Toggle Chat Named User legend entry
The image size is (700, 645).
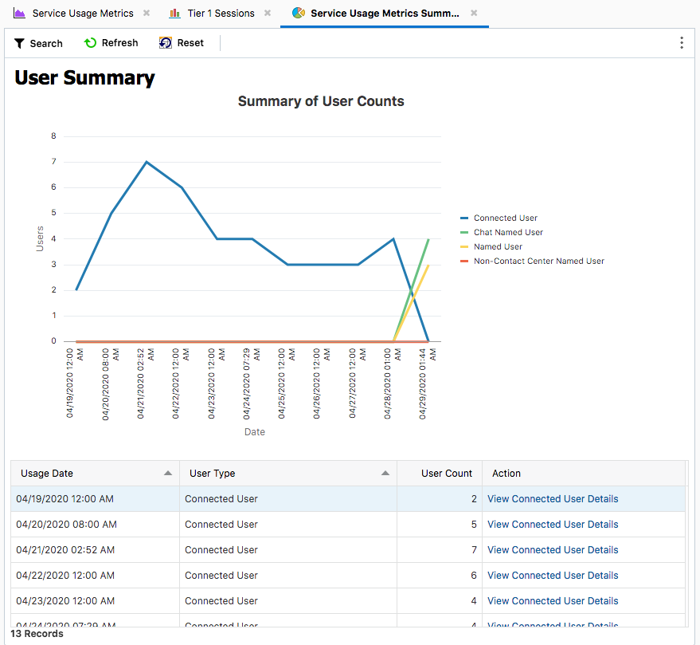508,232
